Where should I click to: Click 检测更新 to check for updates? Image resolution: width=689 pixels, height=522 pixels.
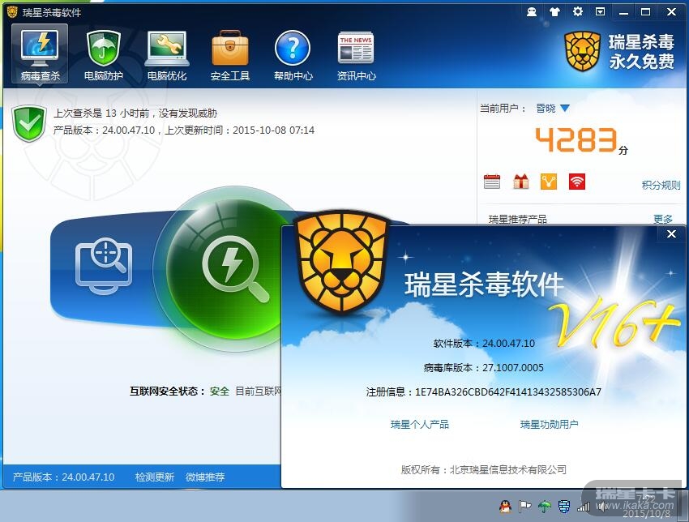click(x=155, y=477)
